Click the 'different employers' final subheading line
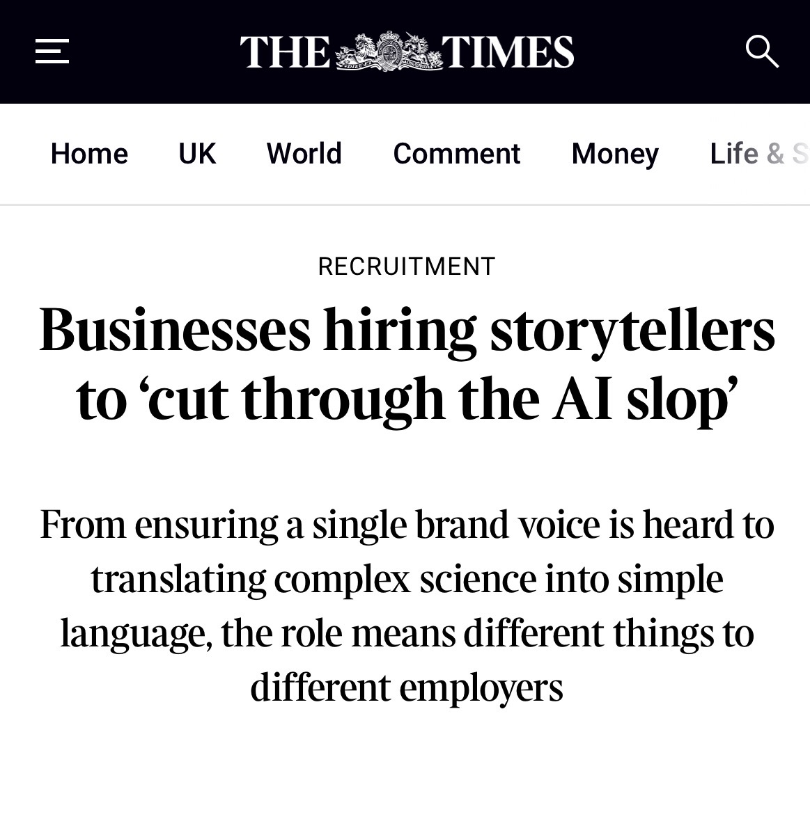The height and width of the screenshot is (819, 810). [x=407, y=687]
